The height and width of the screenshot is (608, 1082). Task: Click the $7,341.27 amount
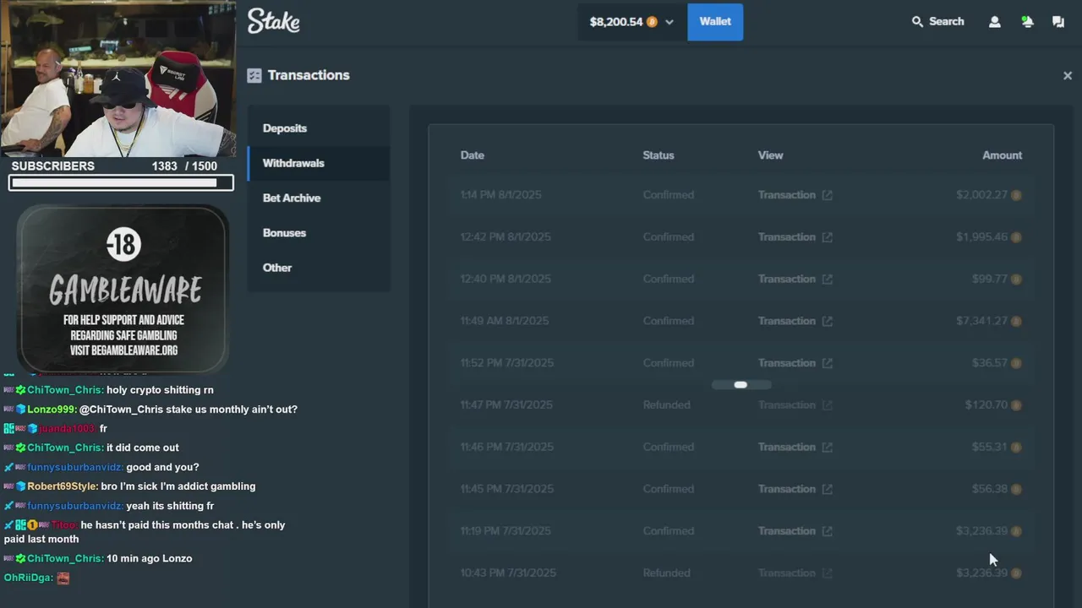[x=981, y=321]
